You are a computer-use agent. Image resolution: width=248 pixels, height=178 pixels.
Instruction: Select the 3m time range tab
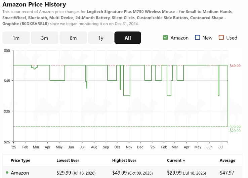click(45, 38)
